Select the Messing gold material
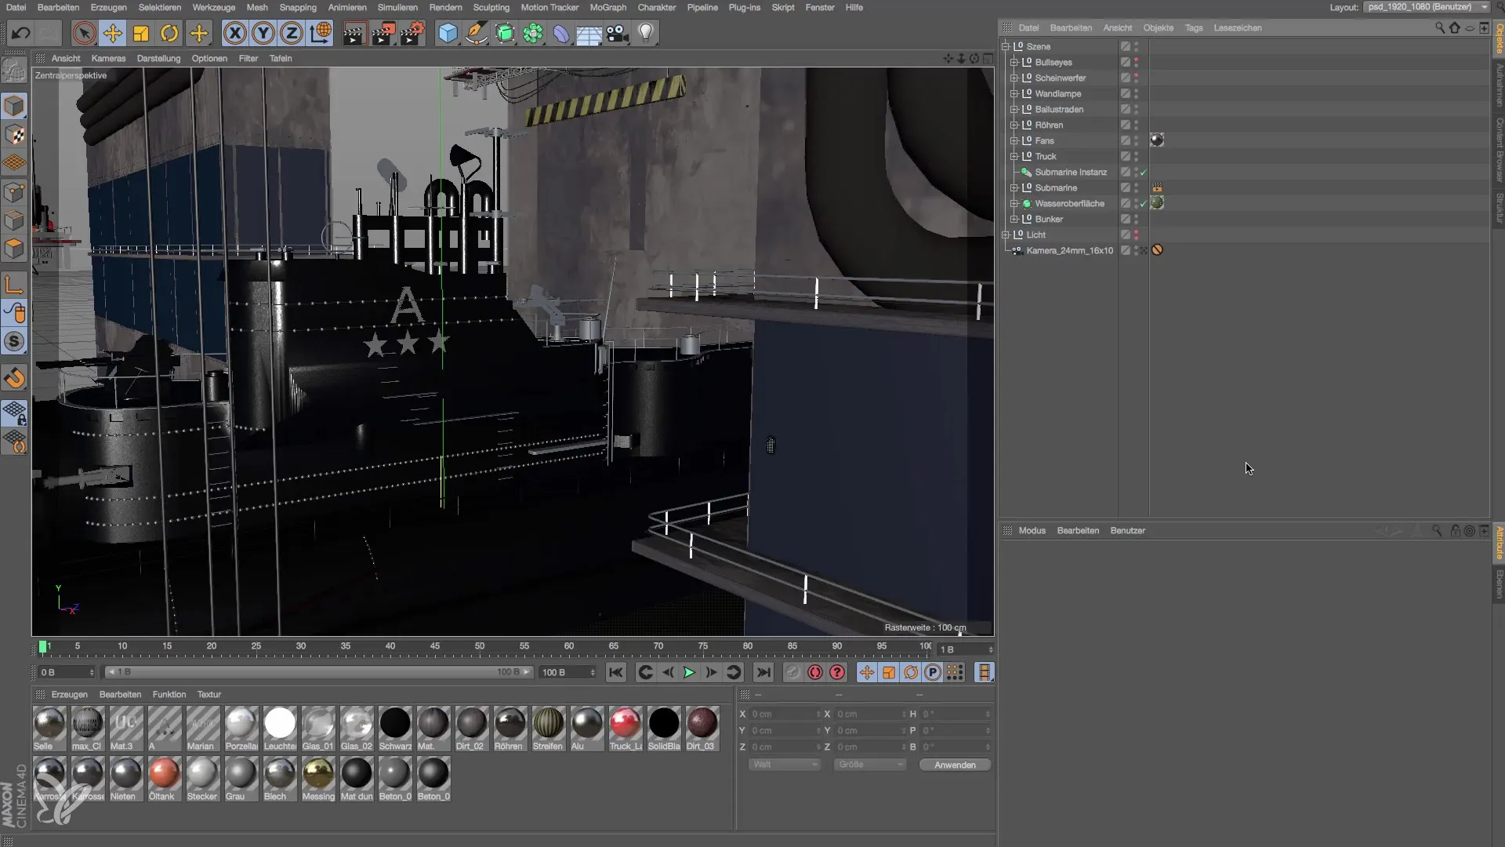1505x847 pixels. coord(318,779)
